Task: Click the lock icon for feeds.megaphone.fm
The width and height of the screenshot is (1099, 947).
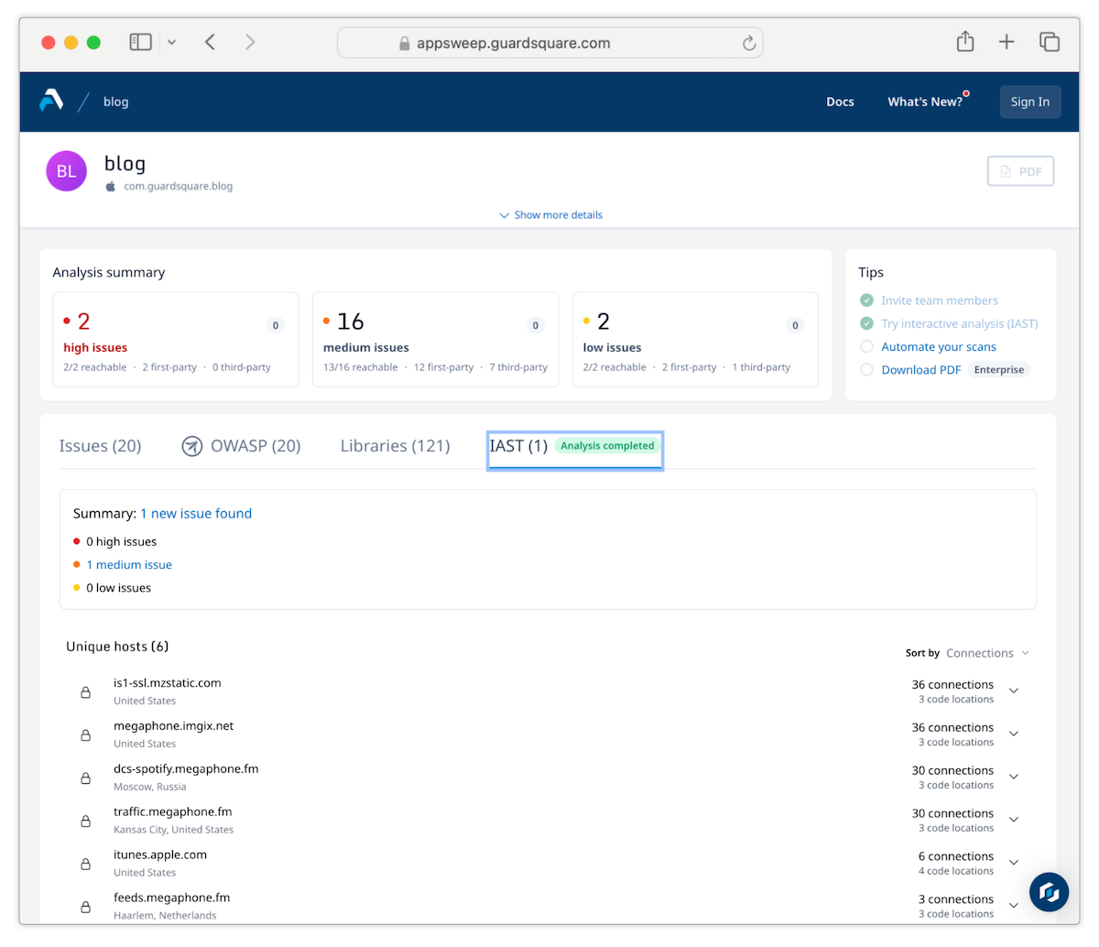Action: coord(85,908)
